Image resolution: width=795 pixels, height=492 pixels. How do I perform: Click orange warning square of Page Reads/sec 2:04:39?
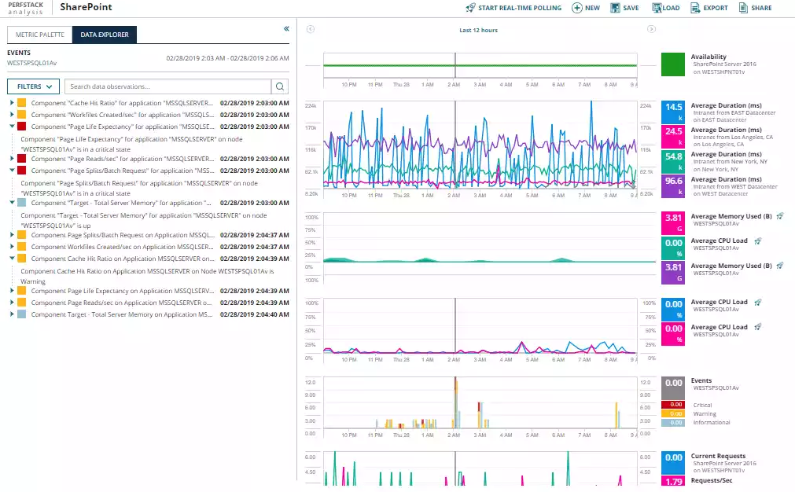[x=22, y=303]
